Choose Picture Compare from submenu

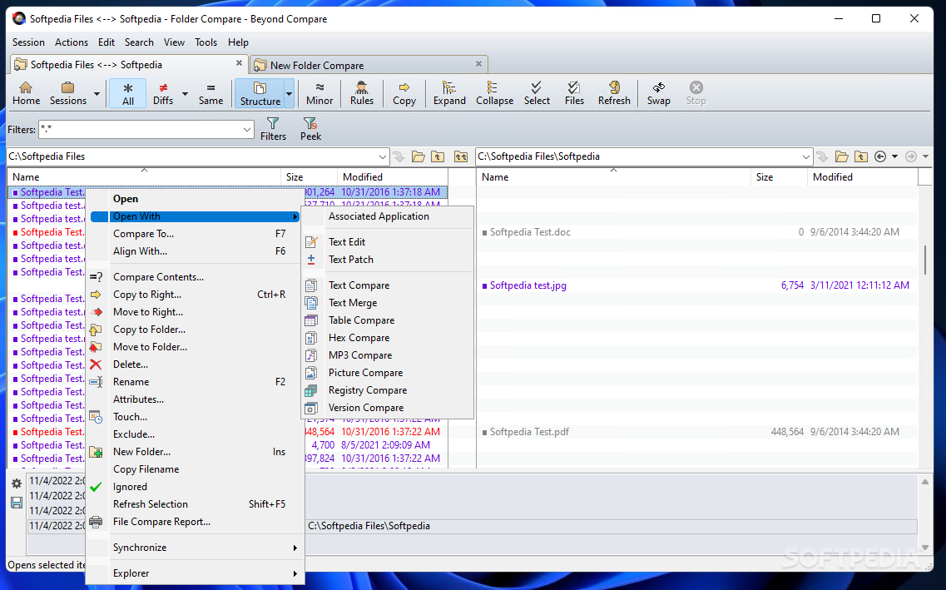[x=388, y=373]
